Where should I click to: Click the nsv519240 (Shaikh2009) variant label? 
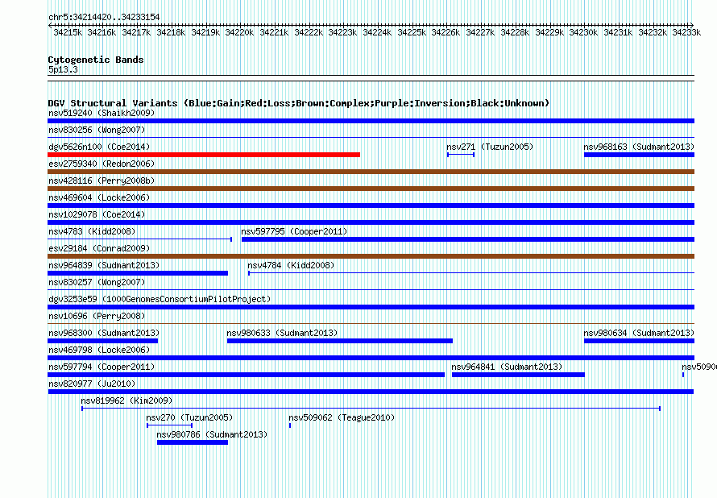pyautogui.click(x=102, y=113)
